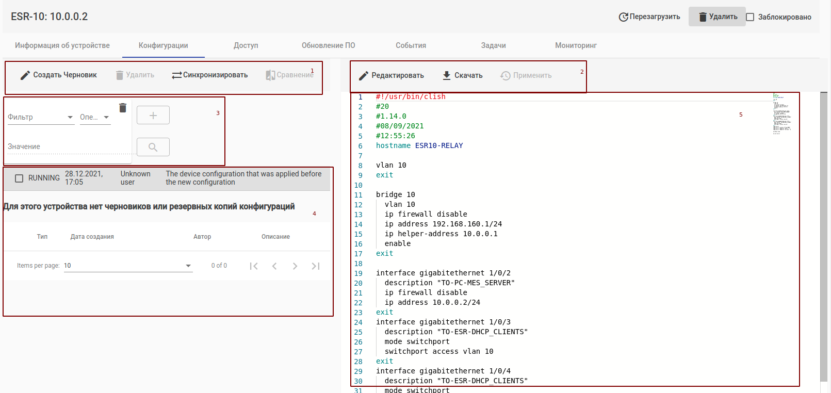
Task: Click the Download arrow icon
Action: coord(447,75)
